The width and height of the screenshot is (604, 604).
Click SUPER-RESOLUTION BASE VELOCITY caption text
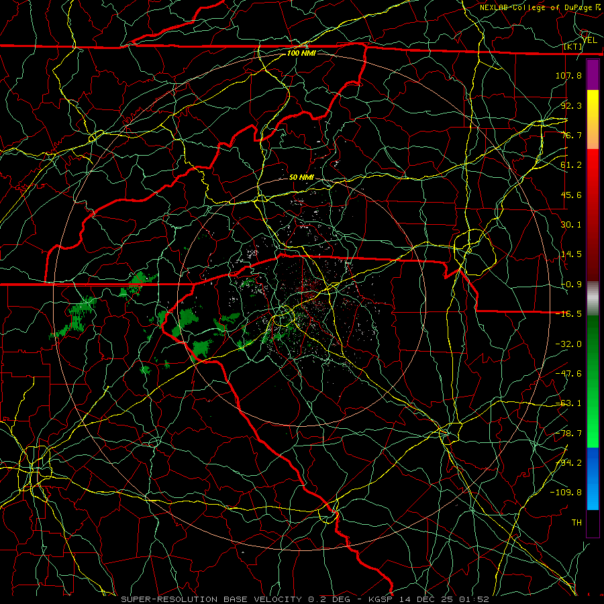(x=211, y=599)
